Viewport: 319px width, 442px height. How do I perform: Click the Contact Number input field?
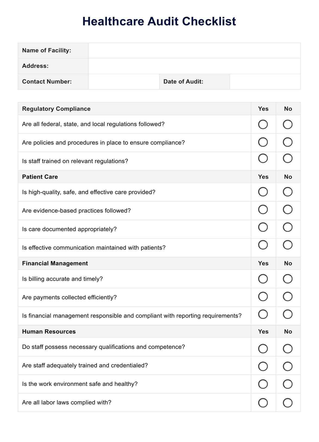[124, 82]
